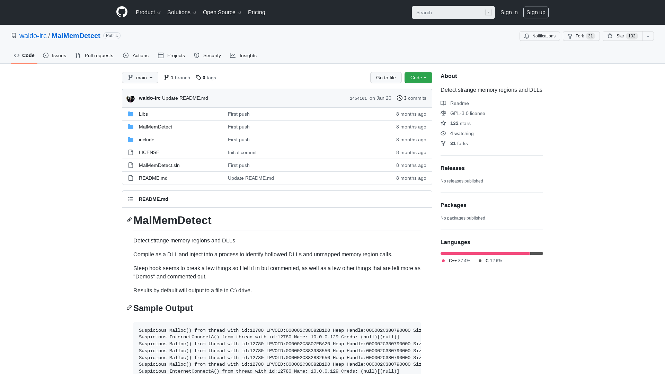The width and height of the screenshot is (665, 374).
Task: Open the MalMemDetect folder icon
Action: pyautogui.click(x=131, y=127)
